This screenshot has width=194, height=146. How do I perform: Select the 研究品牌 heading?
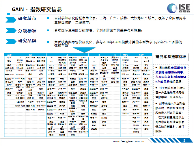click(27, 41)
